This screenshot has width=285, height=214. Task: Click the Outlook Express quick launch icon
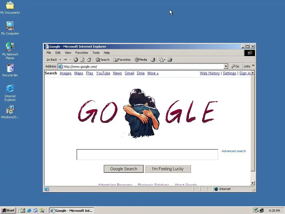[35, 211]
